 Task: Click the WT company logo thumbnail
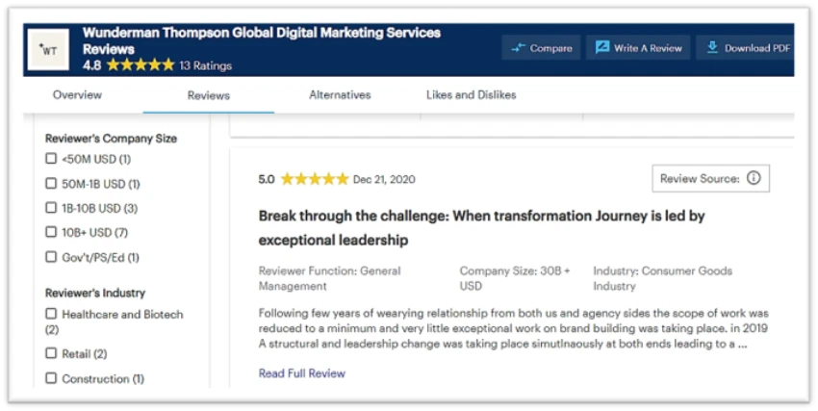48,49
